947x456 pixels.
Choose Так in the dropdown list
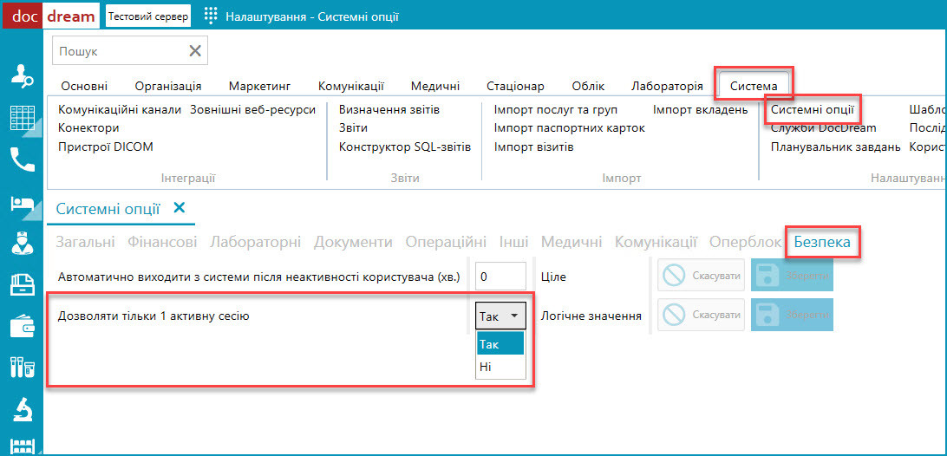[500, 343]
